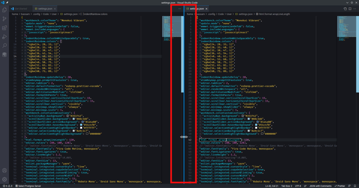The width and height of the screenshot is (359, 188).
Task: Open the notifications bell in status bar
Action: point(355,186)
